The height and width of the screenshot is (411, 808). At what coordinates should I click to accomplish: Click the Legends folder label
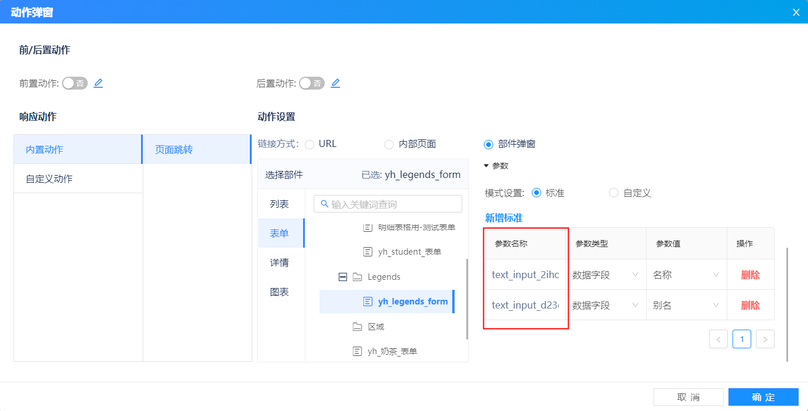coord(384,277)
